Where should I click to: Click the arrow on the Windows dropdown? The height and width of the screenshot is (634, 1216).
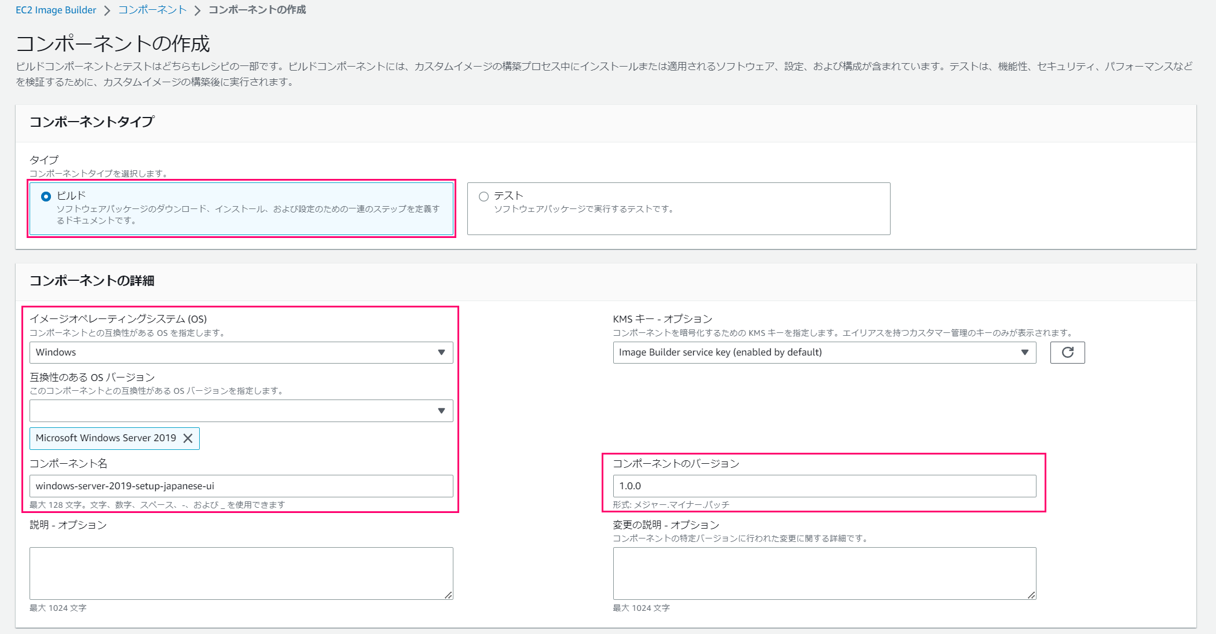coord(441,352)
